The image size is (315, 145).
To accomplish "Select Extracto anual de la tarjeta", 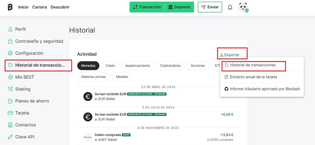I will 253,77.
